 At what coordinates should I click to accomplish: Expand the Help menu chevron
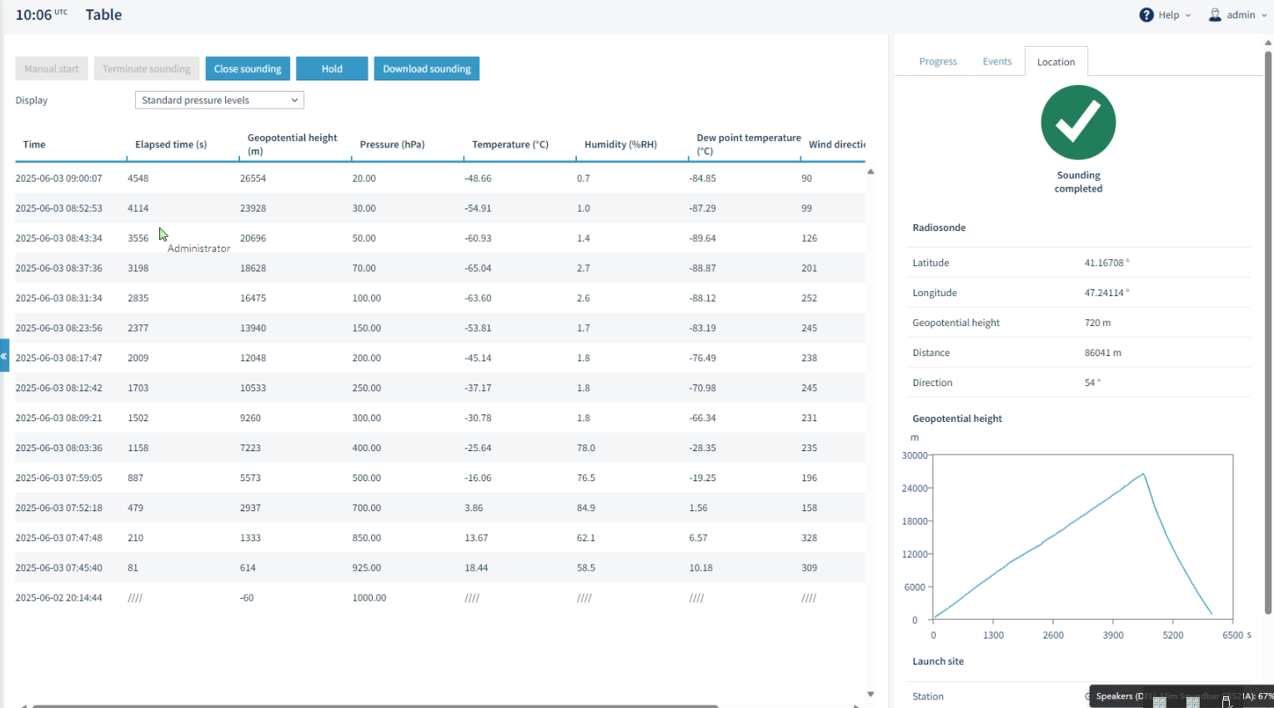click(1188, 15)
